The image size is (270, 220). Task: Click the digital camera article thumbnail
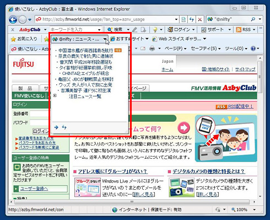(x=181, y=187)
